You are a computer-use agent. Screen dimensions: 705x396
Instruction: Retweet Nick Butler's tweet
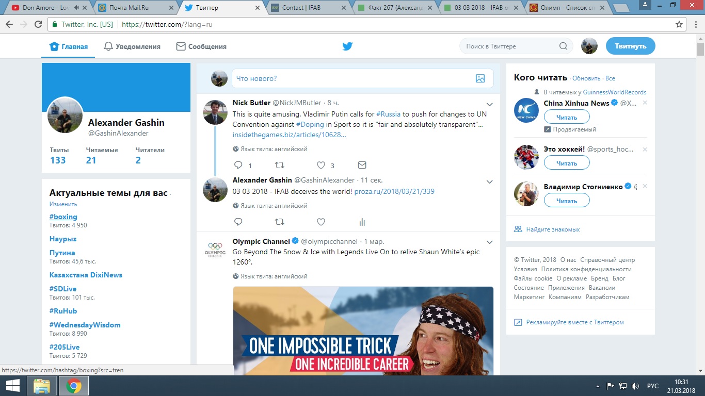pos(279,165)
